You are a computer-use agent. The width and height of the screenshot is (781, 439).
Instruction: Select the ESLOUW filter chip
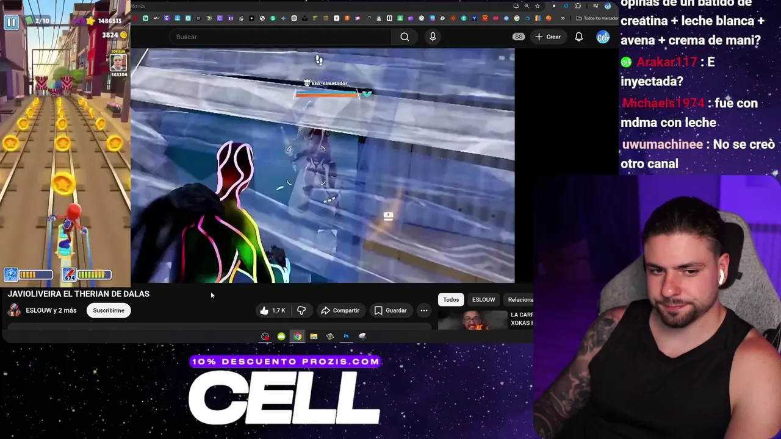pyautogui.click(x=483, y=299)
